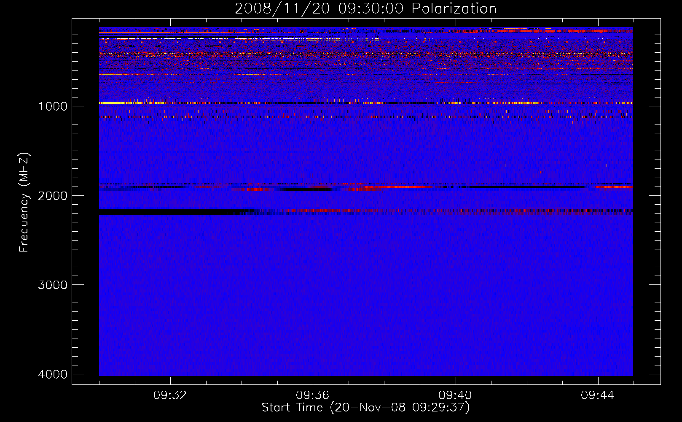Click the 09:36 time tick label

[313, 395]
